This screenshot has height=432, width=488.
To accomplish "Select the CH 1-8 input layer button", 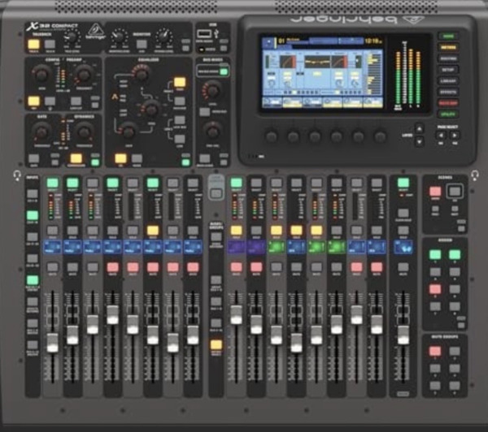I will coord(33,195).
